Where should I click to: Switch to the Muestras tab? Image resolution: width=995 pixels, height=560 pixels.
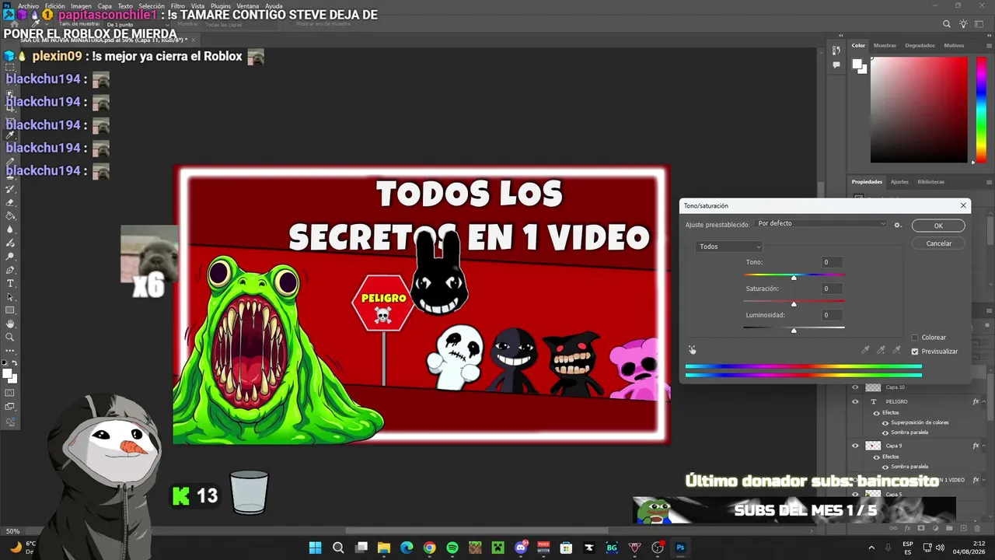885,45
